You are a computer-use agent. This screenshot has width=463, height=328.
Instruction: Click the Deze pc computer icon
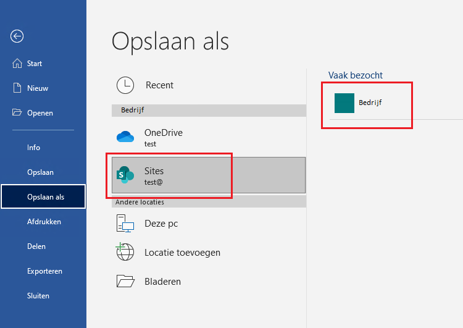[x=125, y=224]
